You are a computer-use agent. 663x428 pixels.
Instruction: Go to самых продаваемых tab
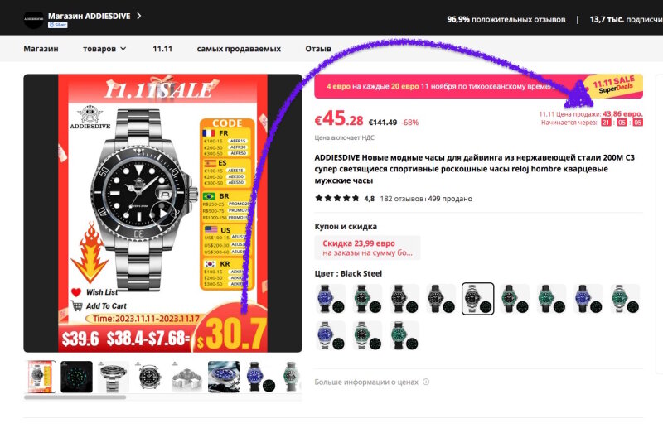point(239,49)
